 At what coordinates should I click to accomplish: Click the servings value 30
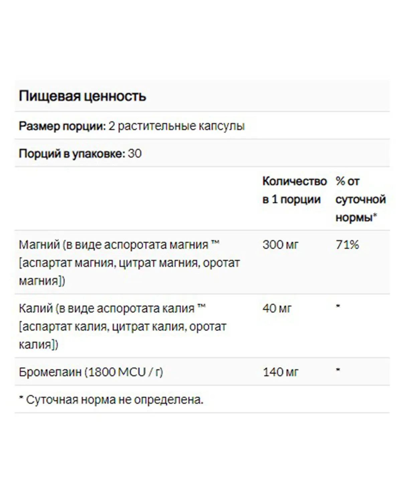click(x=135, y=154)
